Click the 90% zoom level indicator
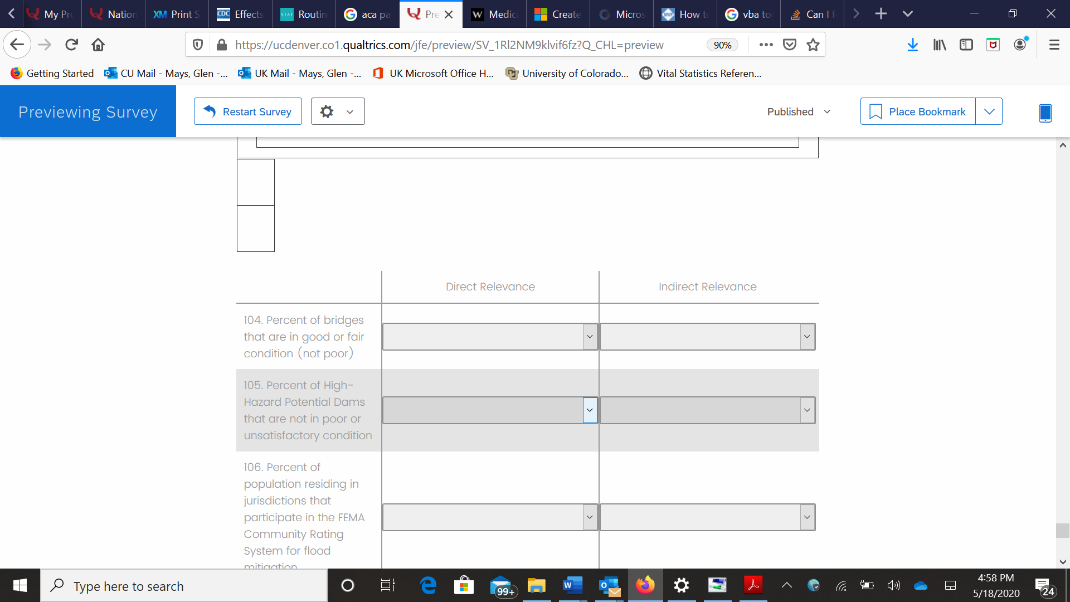 pyautogui.click(x=722, y=45)
